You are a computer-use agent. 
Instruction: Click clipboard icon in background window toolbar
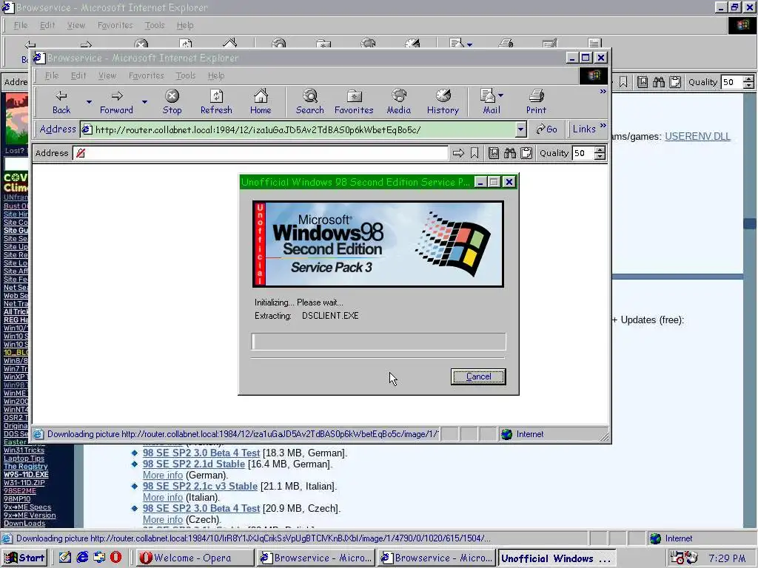(675, 82)
